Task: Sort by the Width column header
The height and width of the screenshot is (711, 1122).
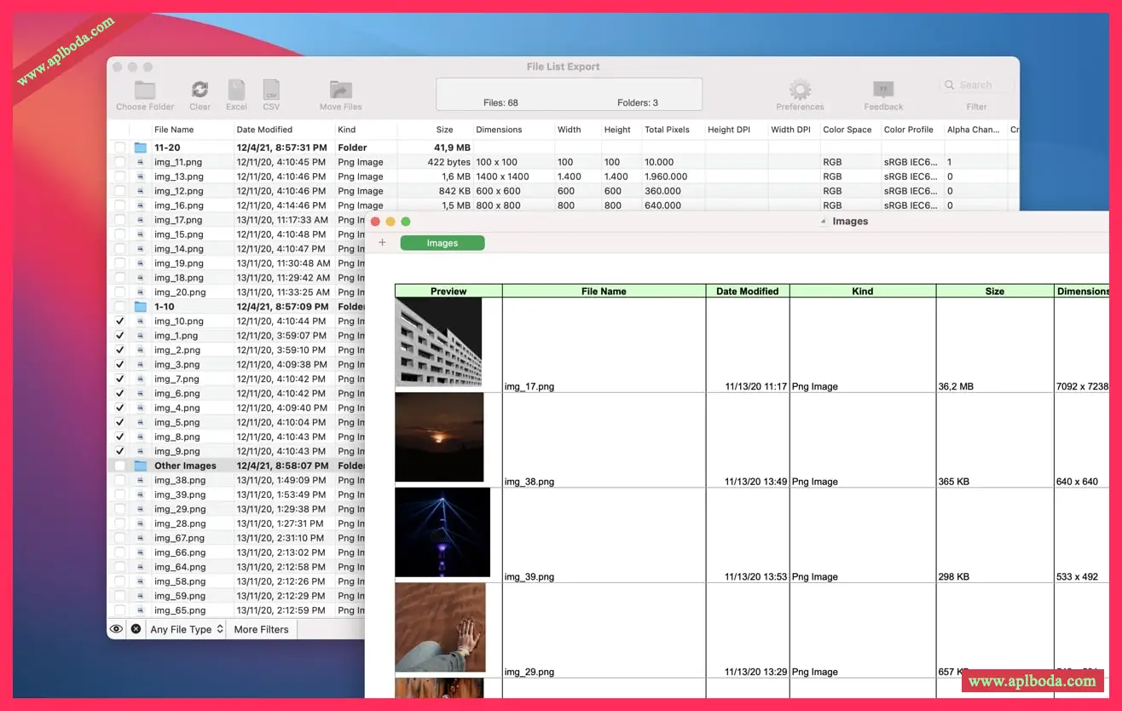Action: [576, 130]
